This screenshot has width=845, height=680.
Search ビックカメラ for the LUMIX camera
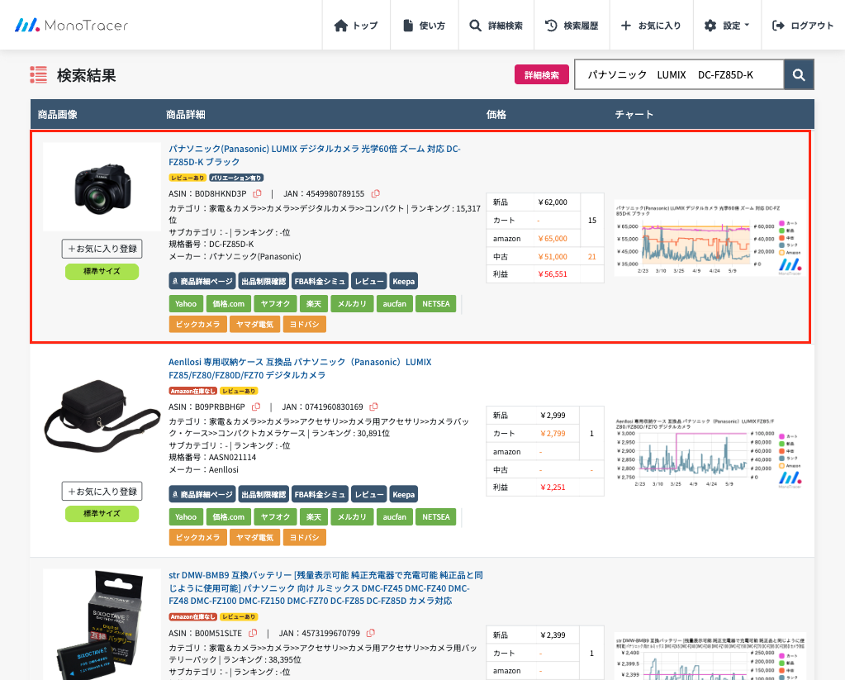(197, 324)
